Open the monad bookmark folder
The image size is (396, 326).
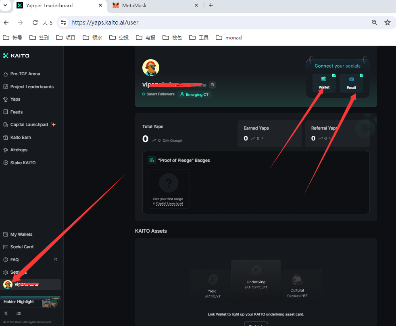tap(229, 37)
